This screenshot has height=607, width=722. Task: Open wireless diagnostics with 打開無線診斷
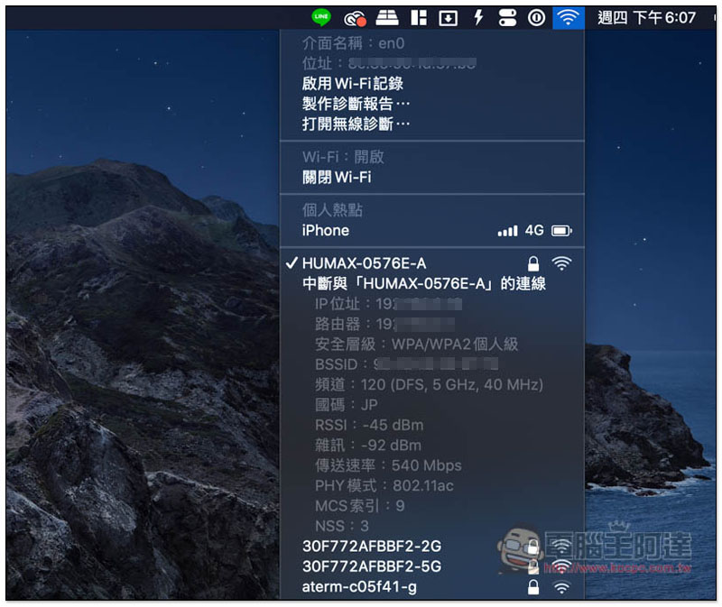pos(356,124)
